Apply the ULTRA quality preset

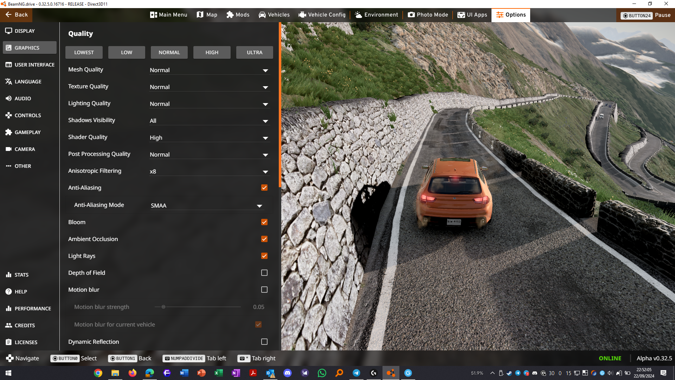[x=255, y=52]
